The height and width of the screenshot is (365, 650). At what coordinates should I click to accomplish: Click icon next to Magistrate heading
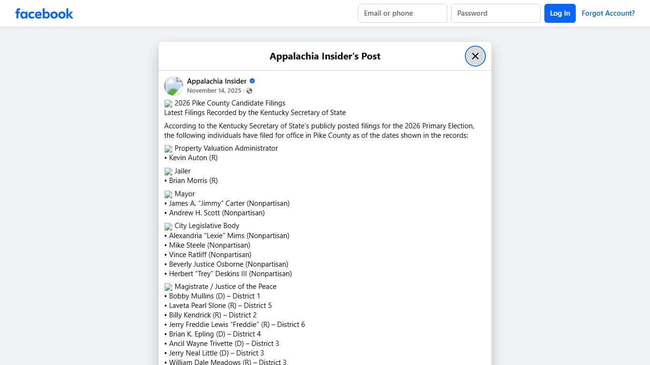[x=168, y=287]
